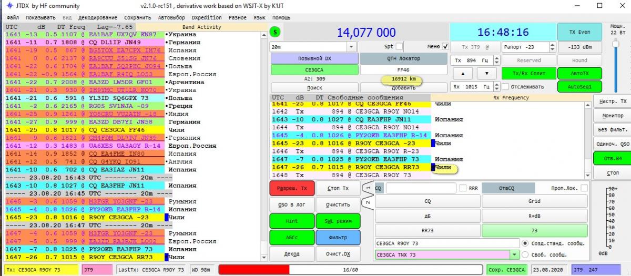This screenshot has width=631, height=276.
Task: Click the Report -23 spinner arrows
Action: [x=549, y=46]
